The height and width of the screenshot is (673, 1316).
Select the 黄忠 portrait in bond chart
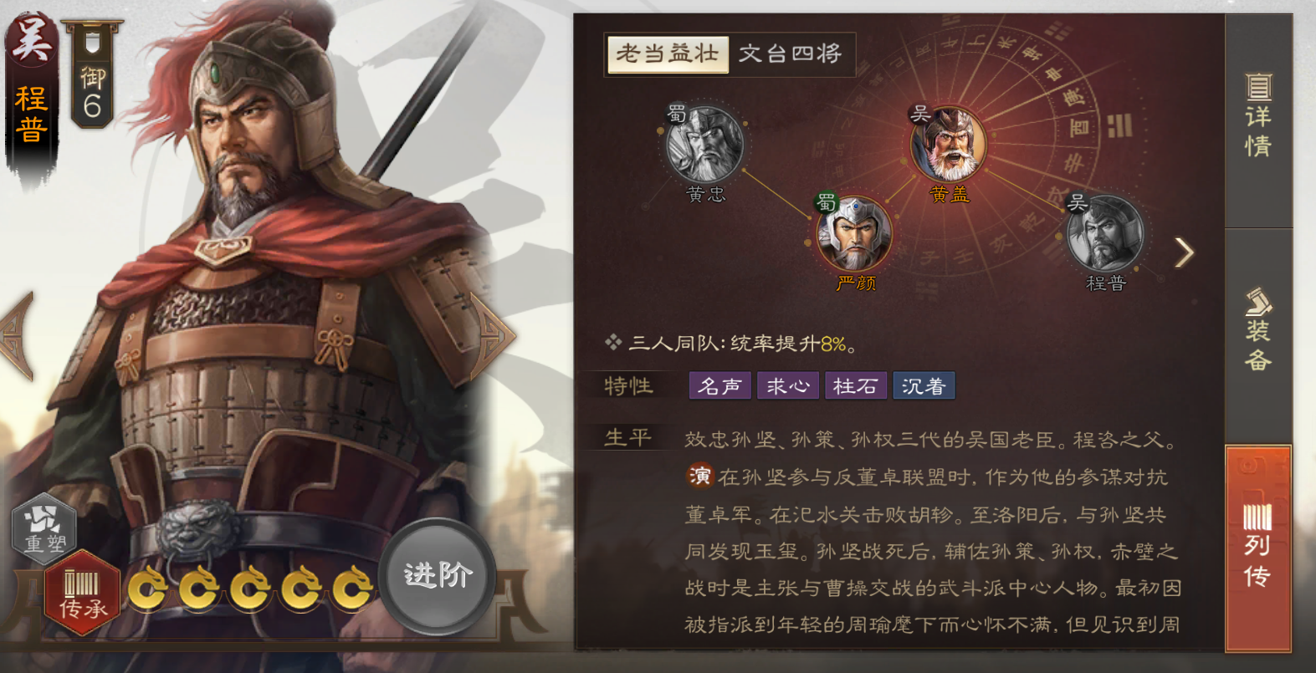point(704,145)
